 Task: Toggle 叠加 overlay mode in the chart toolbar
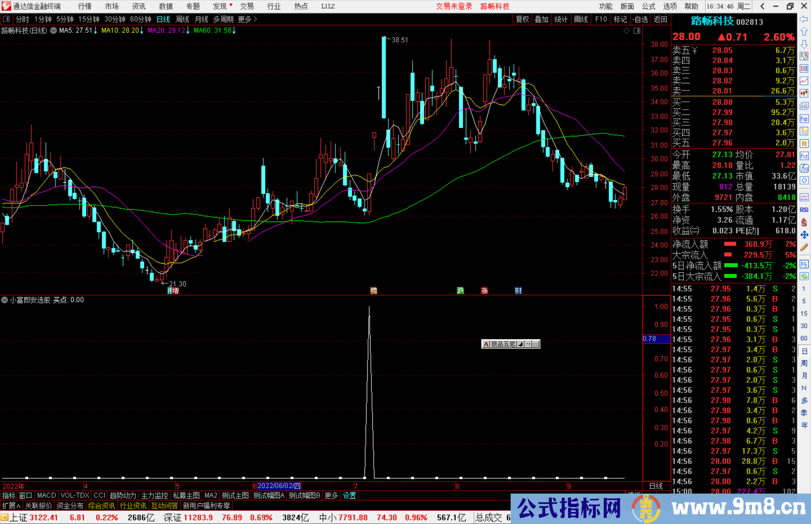[x=542, y=19]
